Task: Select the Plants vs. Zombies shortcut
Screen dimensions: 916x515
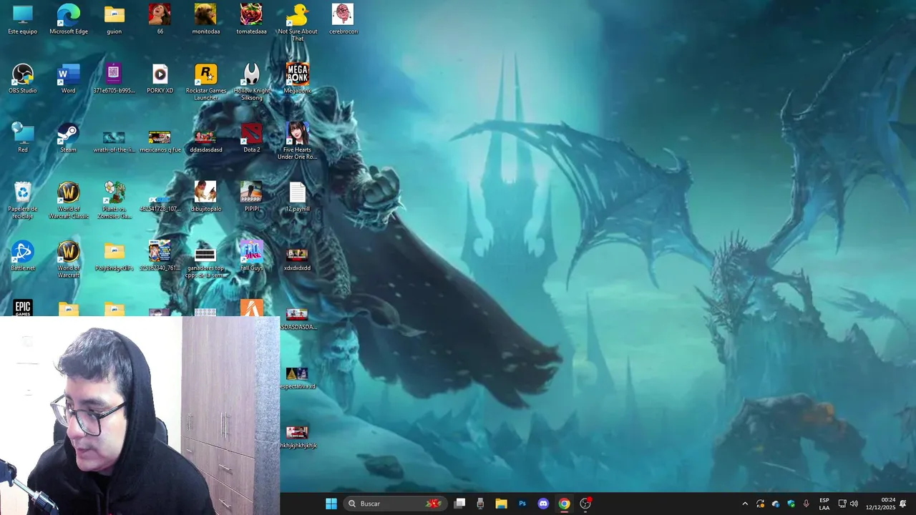Action: coord(114,200)
